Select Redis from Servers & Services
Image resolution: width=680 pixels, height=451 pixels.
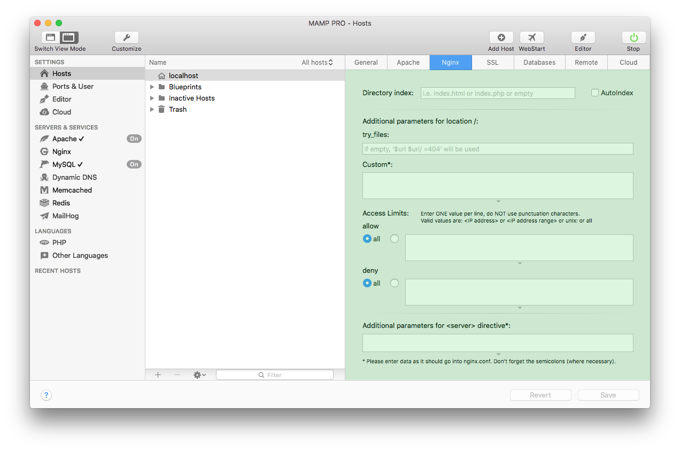point(60,203)
